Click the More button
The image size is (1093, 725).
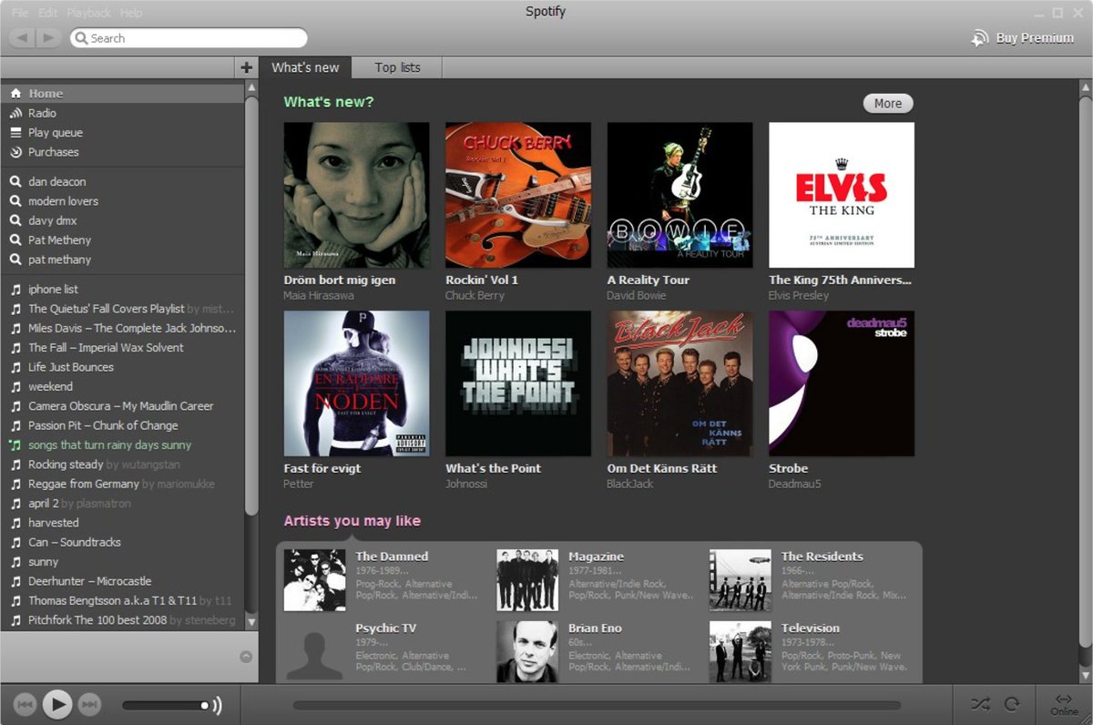coord(888,103)
